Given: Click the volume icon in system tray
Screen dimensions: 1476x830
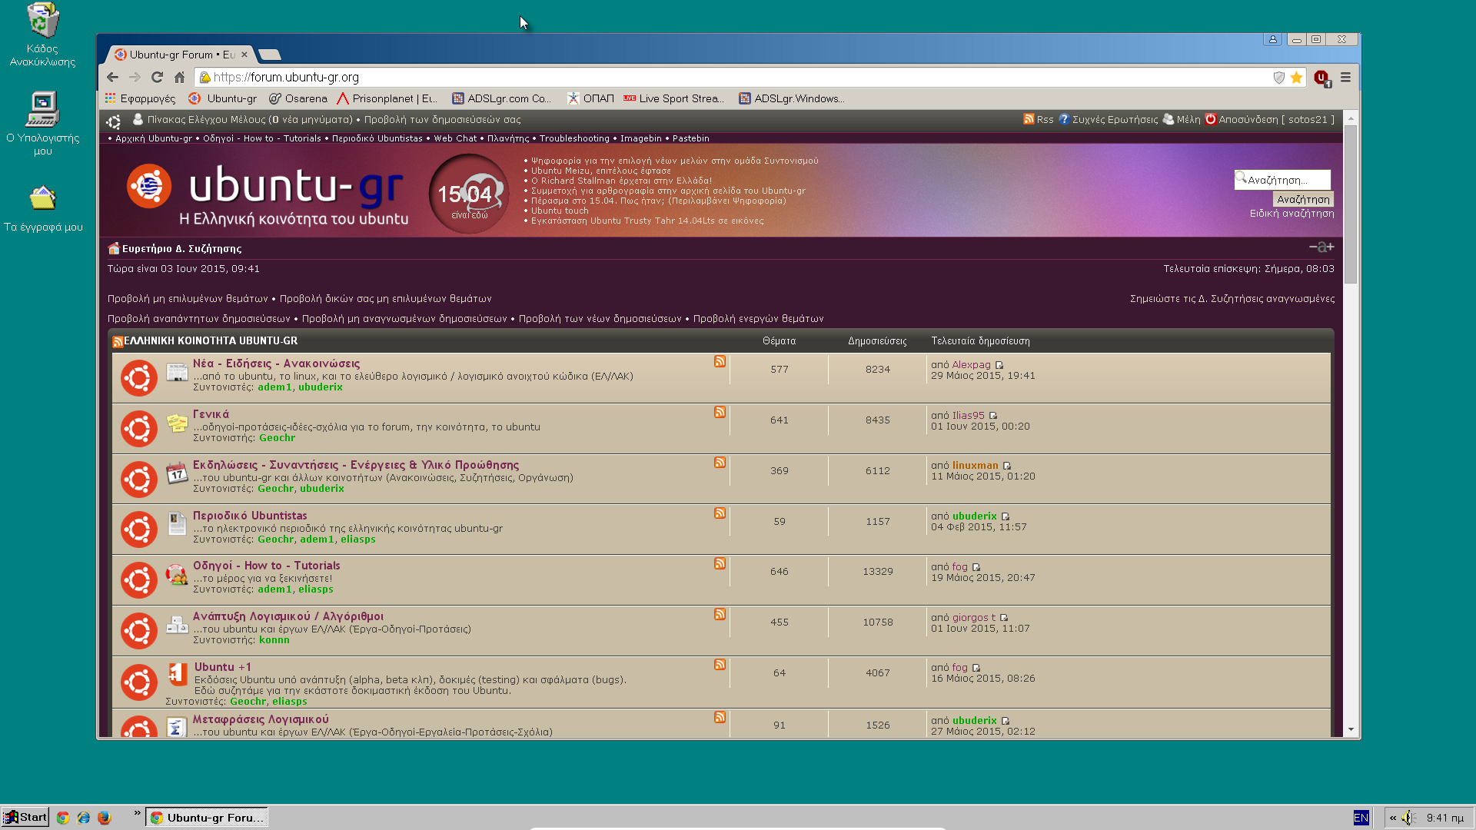Looking at the screenshot, I should point(1408,818).
